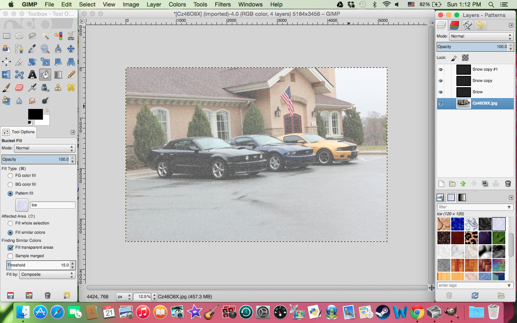This screenshot has width=517, height=323.
Task: Choose the Smudge finger tool
Action: tap(32, 101)
